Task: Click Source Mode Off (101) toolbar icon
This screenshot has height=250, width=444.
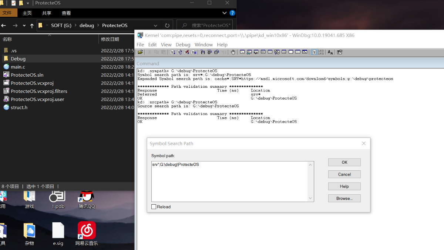Action: (x=321, y=52)
